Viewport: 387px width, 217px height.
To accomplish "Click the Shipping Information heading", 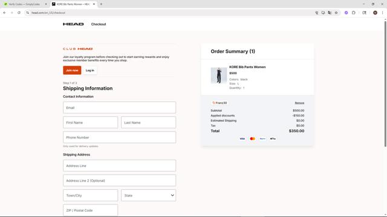I will 88,89.
